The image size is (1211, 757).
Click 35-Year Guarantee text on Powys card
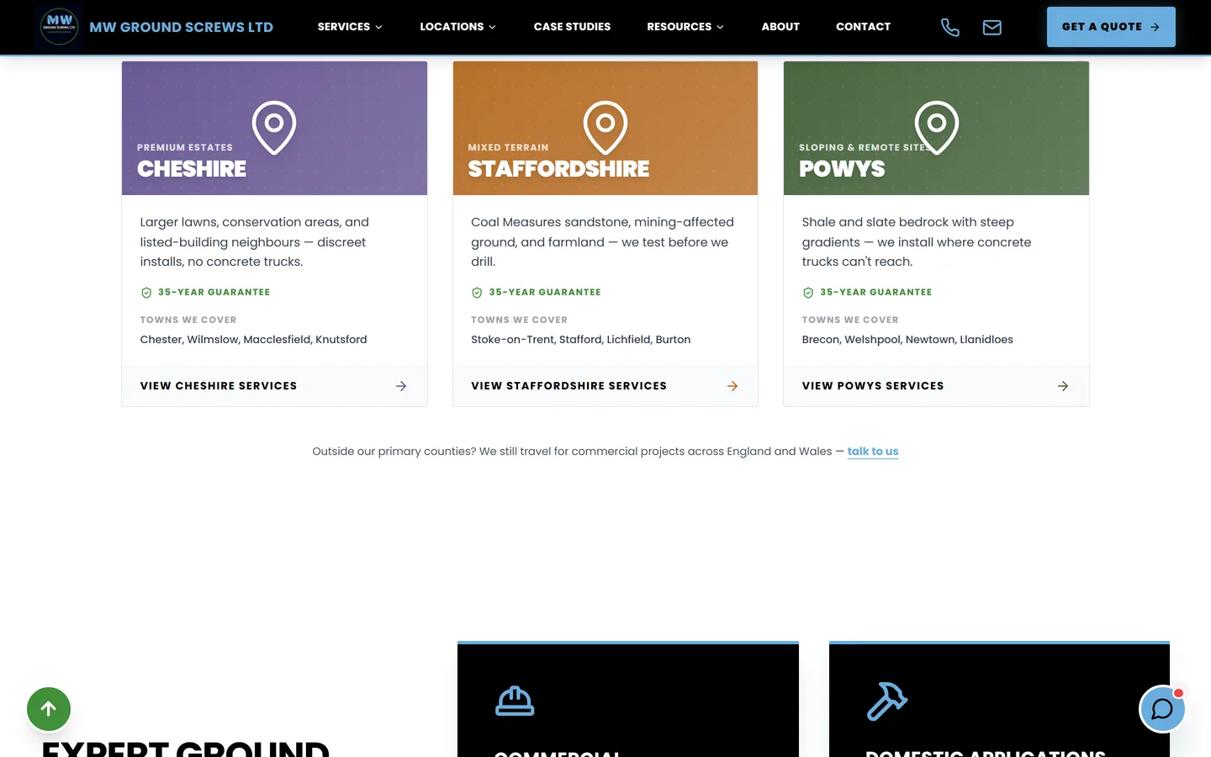pos(876,293)
